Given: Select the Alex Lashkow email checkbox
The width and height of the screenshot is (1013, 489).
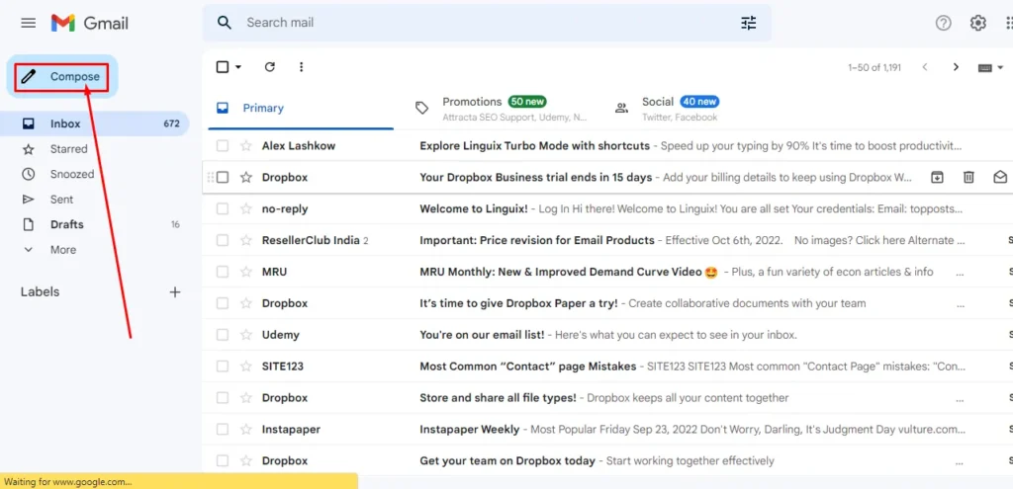Looking at the screenshot, I should click(x=223, y=146).
